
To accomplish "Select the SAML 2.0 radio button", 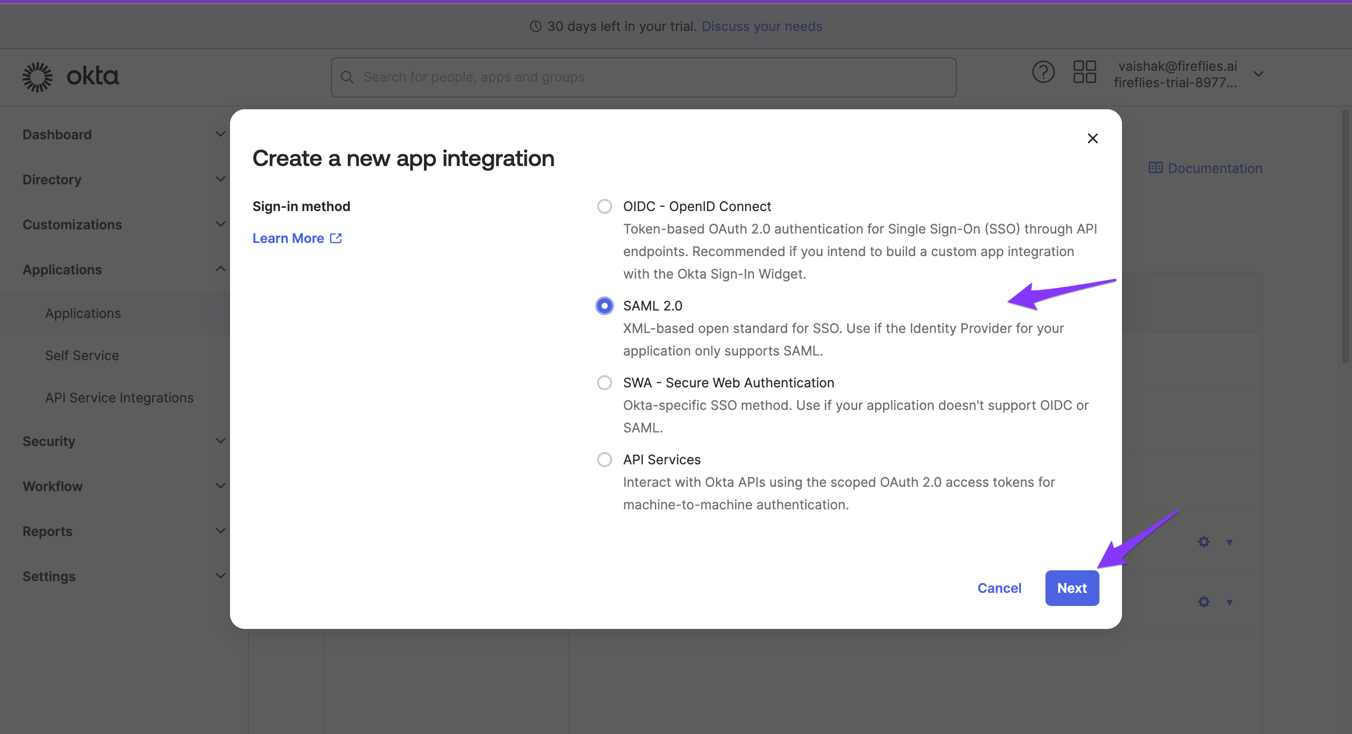I will tap(604, 306).
